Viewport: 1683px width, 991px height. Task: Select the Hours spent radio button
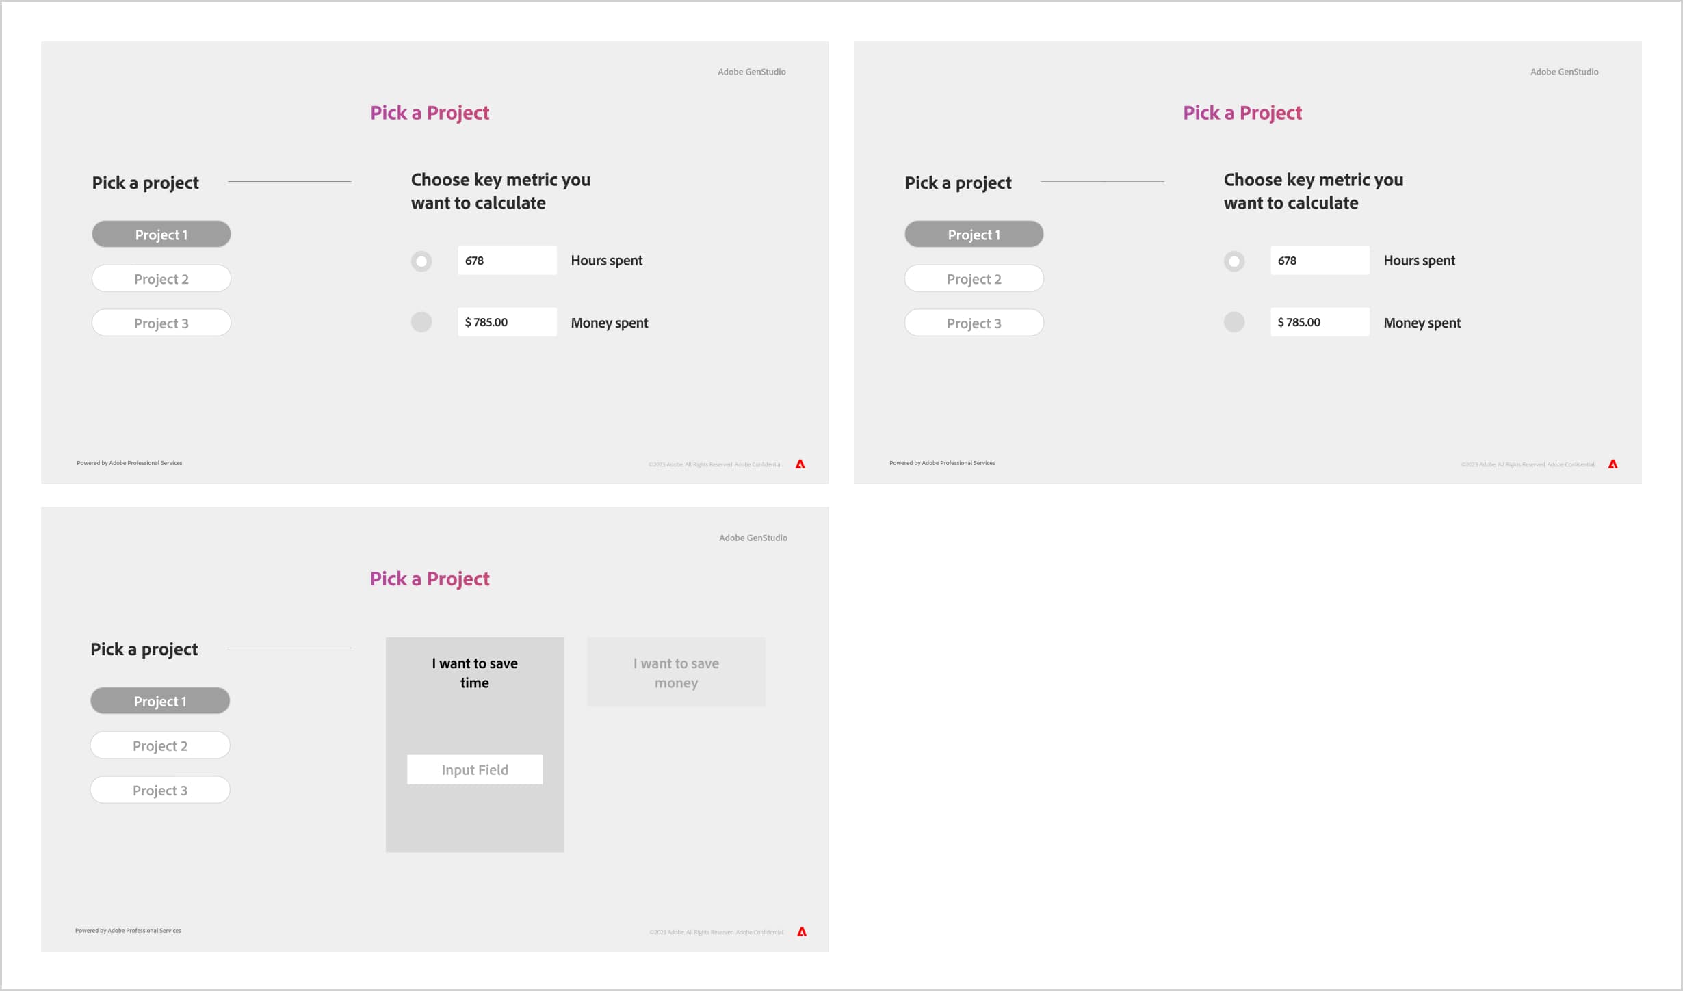(421, 260)
